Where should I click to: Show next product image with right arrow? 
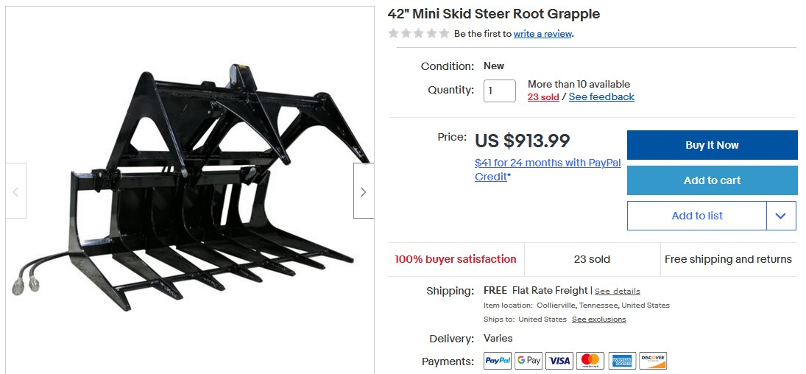(364, 191)
